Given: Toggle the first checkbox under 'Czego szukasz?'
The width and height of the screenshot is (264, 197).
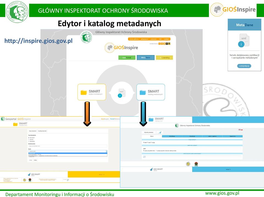Looking at the screenshot, I should (144, 142).
